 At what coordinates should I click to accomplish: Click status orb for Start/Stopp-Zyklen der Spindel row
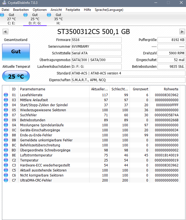click(x=6, y=105)
